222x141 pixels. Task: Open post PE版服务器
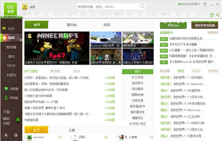(x=31, y=120)
